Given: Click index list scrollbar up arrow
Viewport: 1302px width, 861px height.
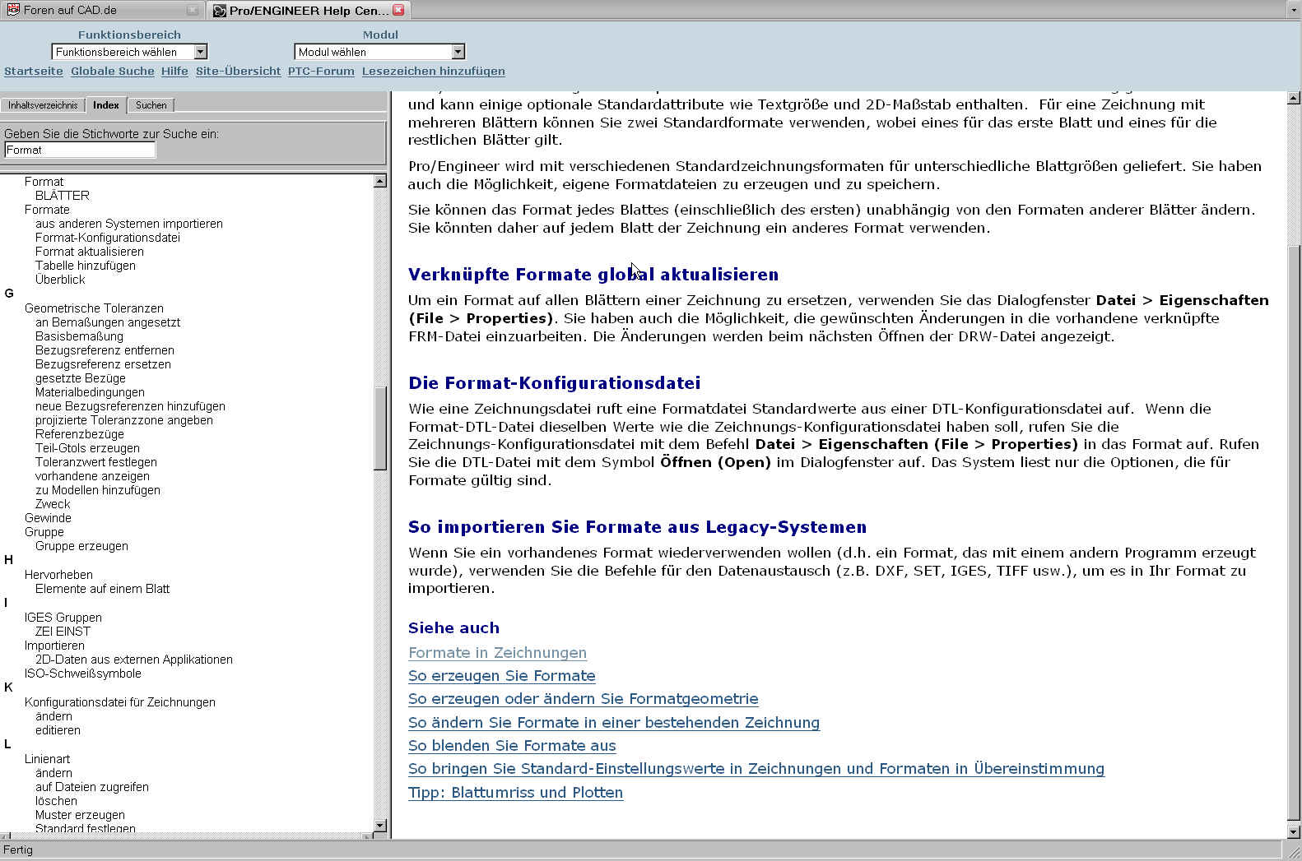Looking at the screenshot, I should [x=379, y=181].
